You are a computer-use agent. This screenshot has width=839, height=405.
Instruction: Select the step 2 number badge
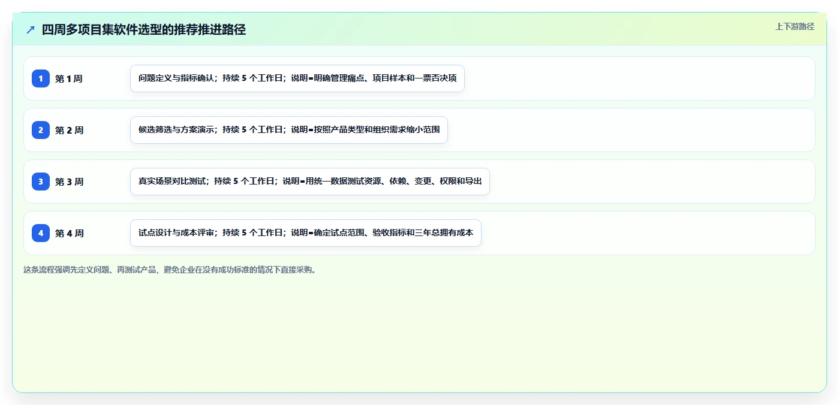41,130
